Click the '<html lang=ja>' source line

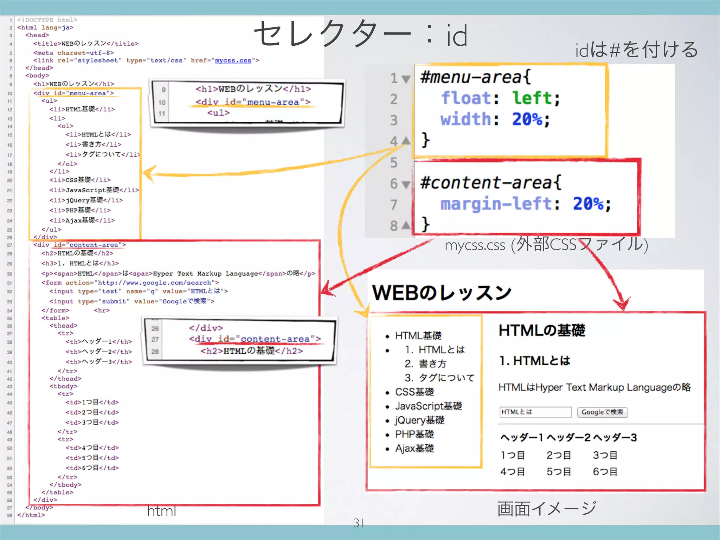(x=45, y=27)
